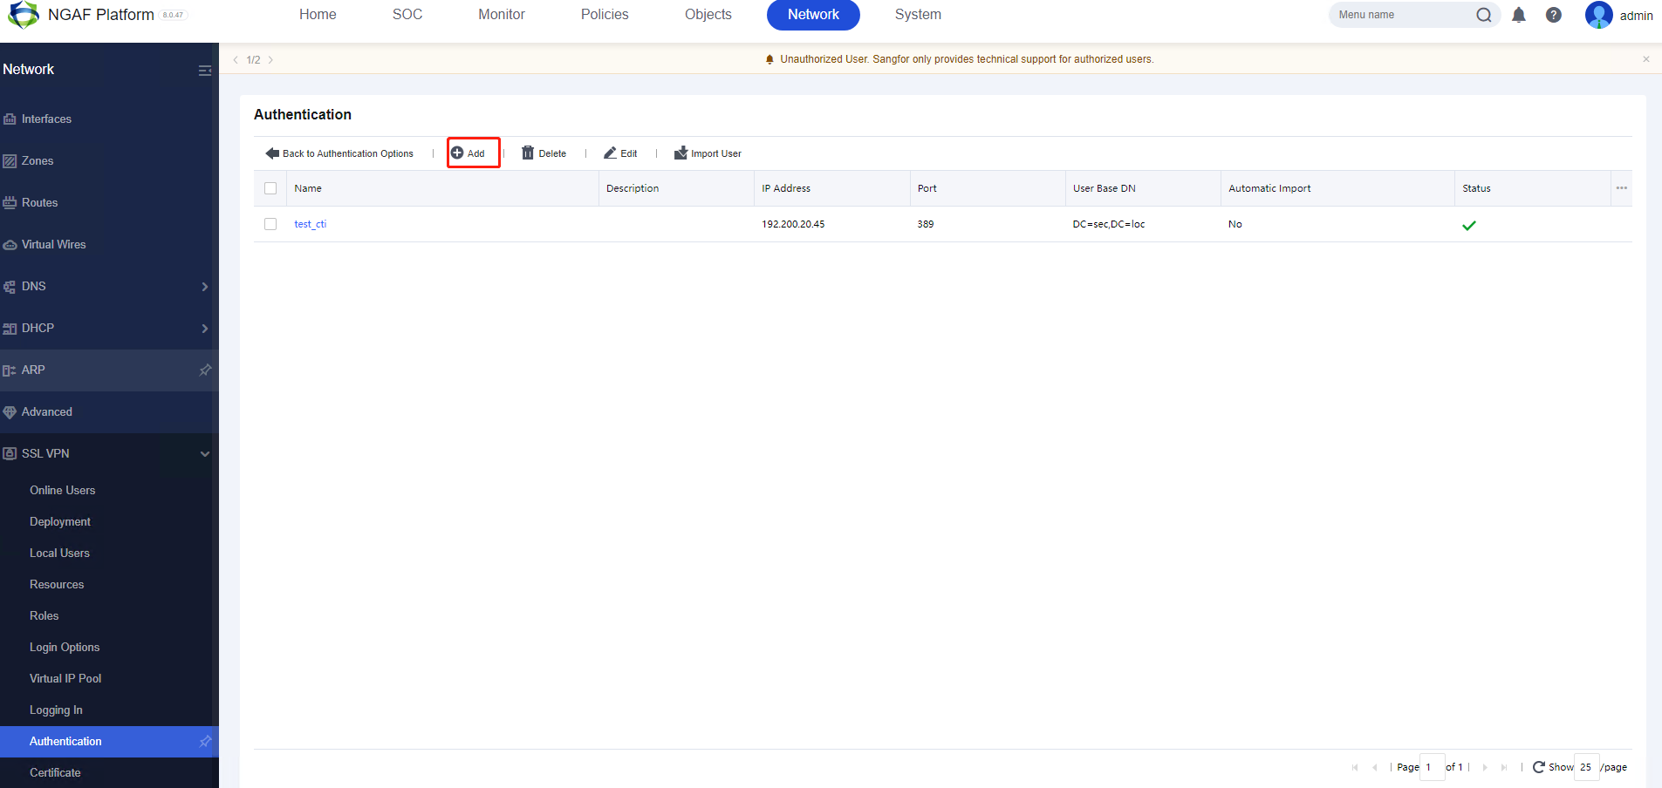The width and height of the screenshot is (1662, 788).
Task: Click the admin user avatar
Action: (1598, 15)
